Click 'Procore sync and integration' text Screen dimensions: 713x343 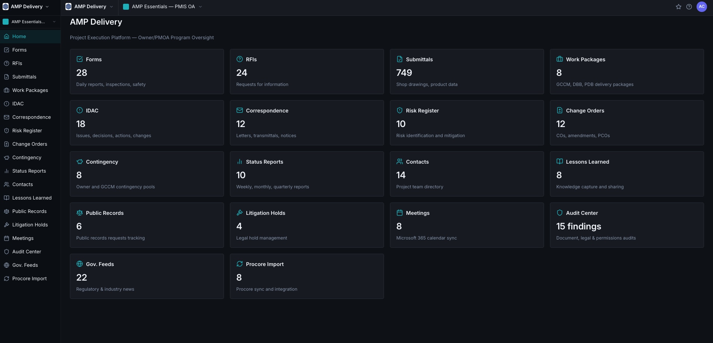[267, 289]
